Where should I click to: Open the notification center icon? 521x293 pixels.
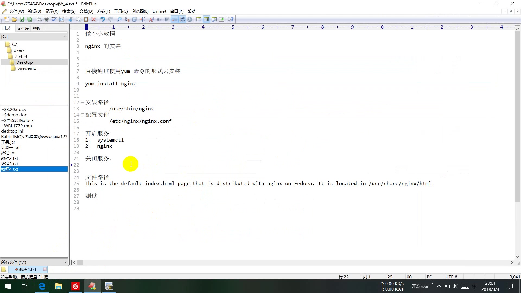pyautogui.click(x=510, y=286)
